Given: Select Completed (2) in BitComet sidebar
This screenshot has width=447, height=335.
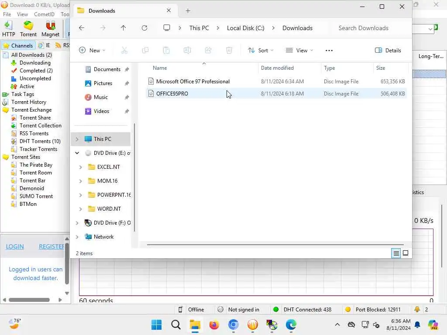Looking at the screenshot, I should 36,70.
